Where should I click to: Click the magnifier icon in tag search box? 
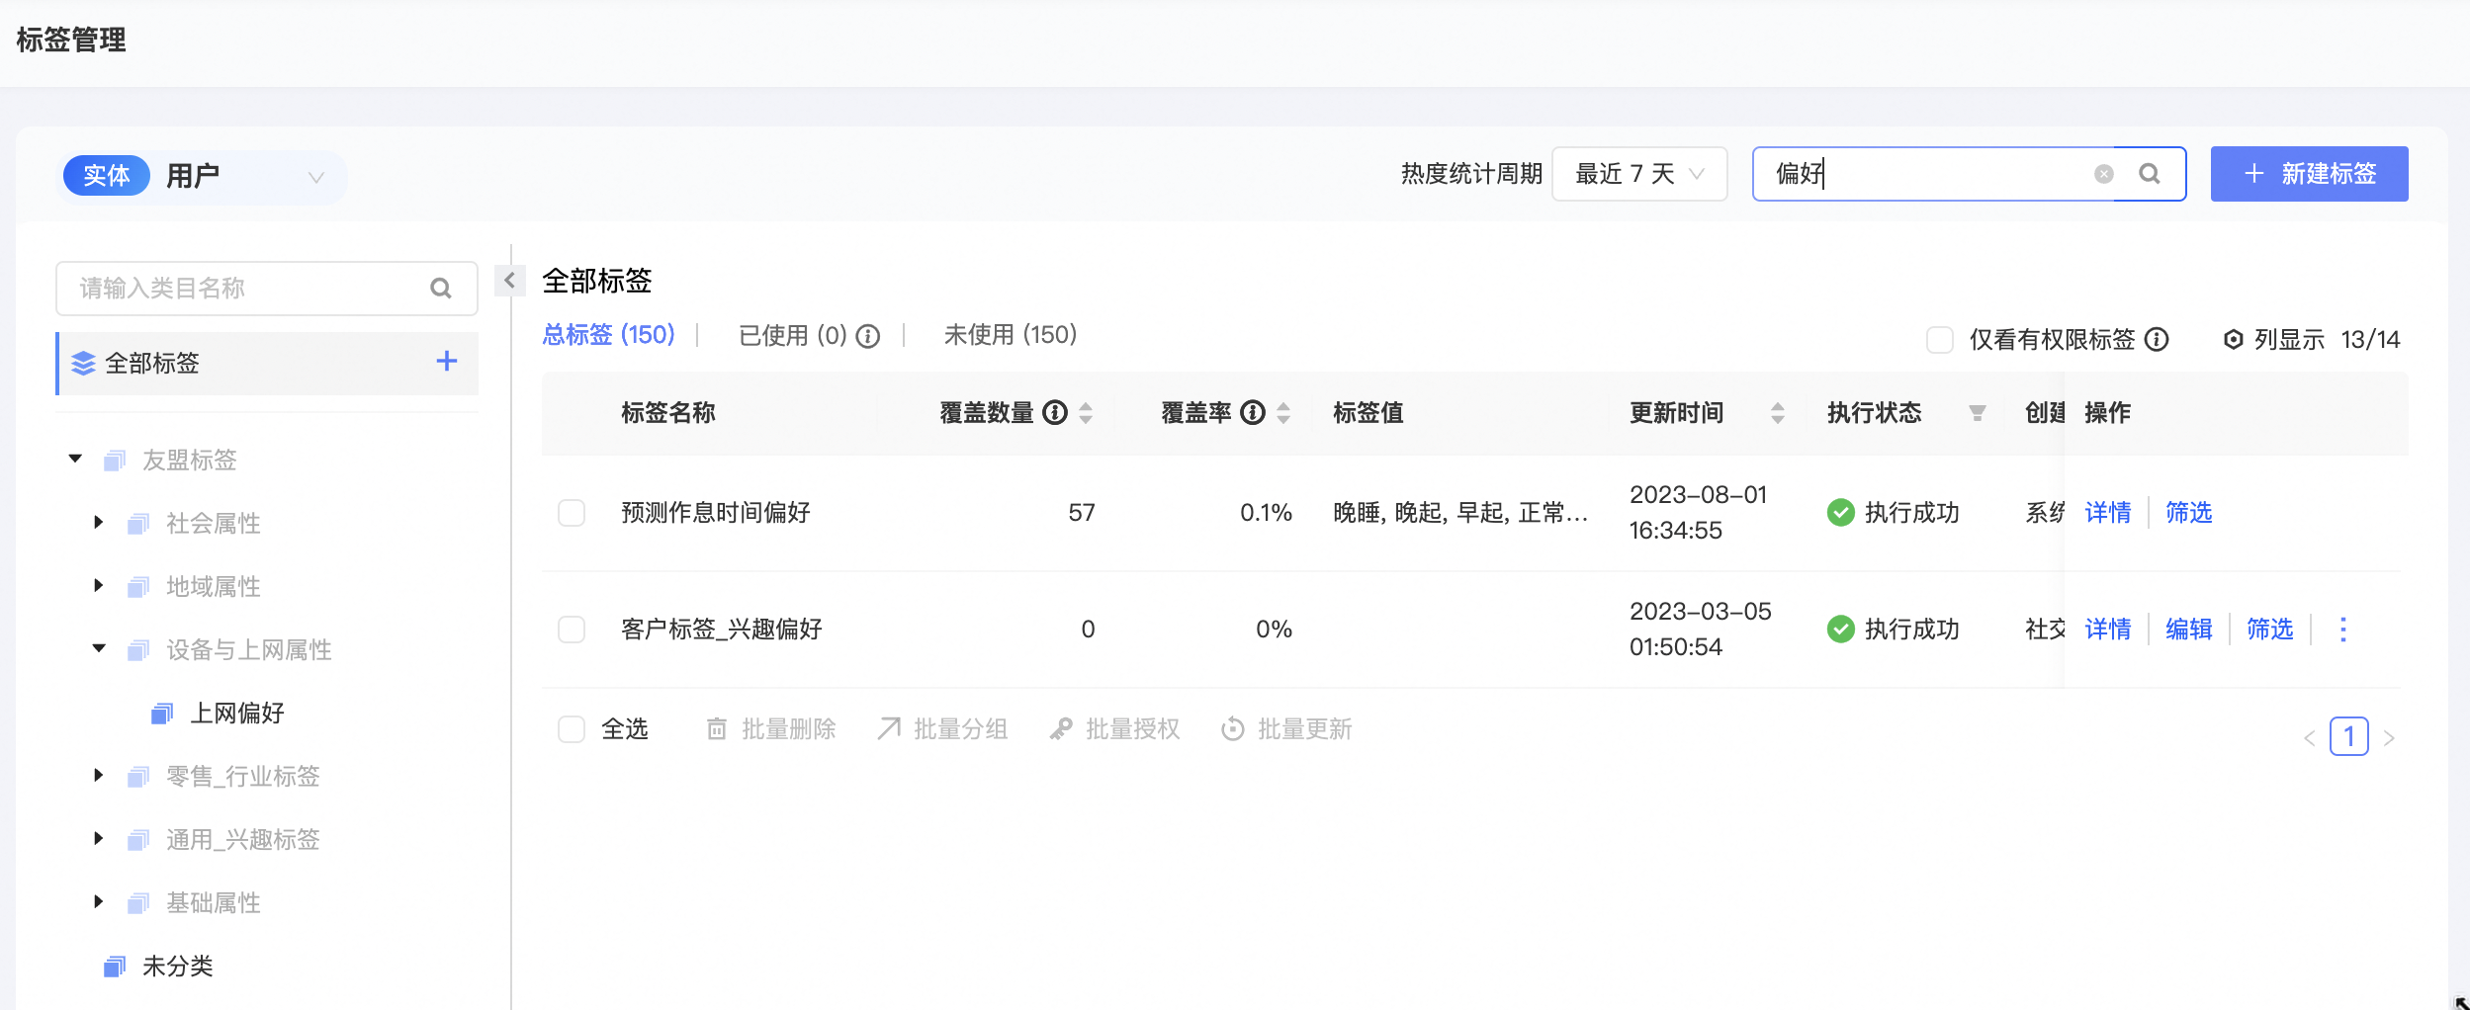tap(2150, 174)
